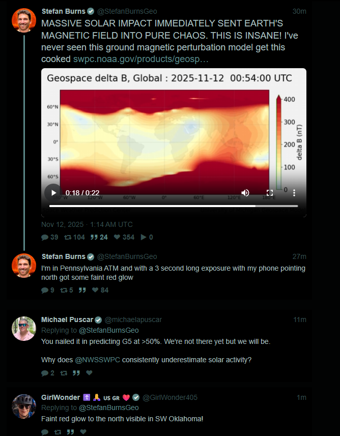Click the delta B color scale bar

pos(279,142)
